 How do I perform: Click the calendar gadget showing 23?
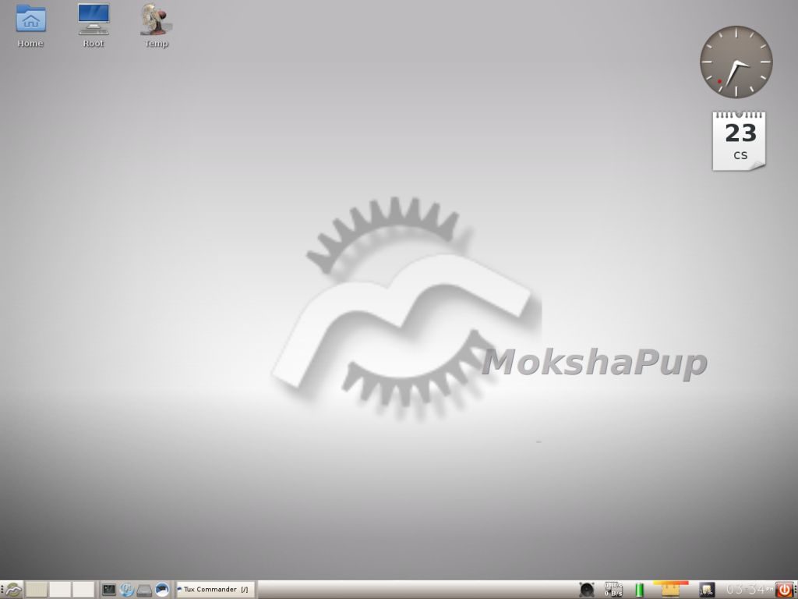(740, 140)
